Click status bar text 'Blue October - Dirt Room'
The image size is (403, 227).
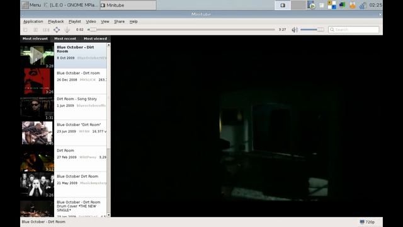click(43, 222)
